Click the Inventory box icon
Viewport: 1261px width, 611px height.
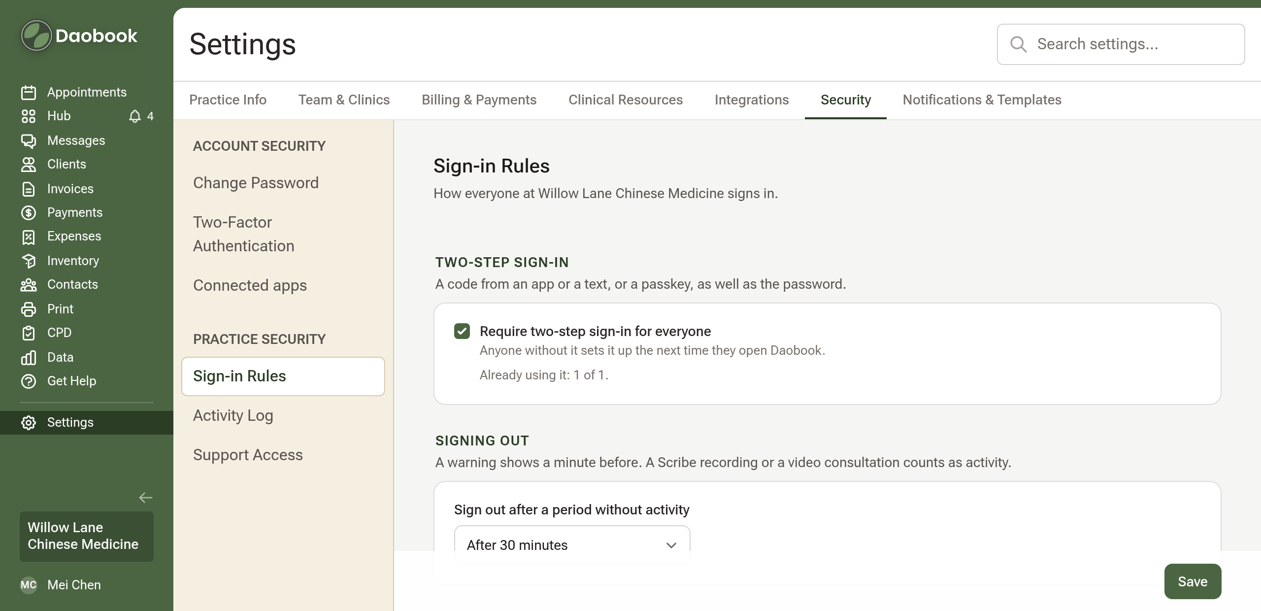(x=29, y=261)
